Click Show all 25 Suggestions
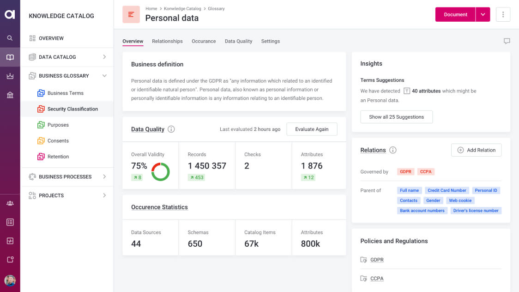This screenshot has height=292, width=519. click(396, 117)
